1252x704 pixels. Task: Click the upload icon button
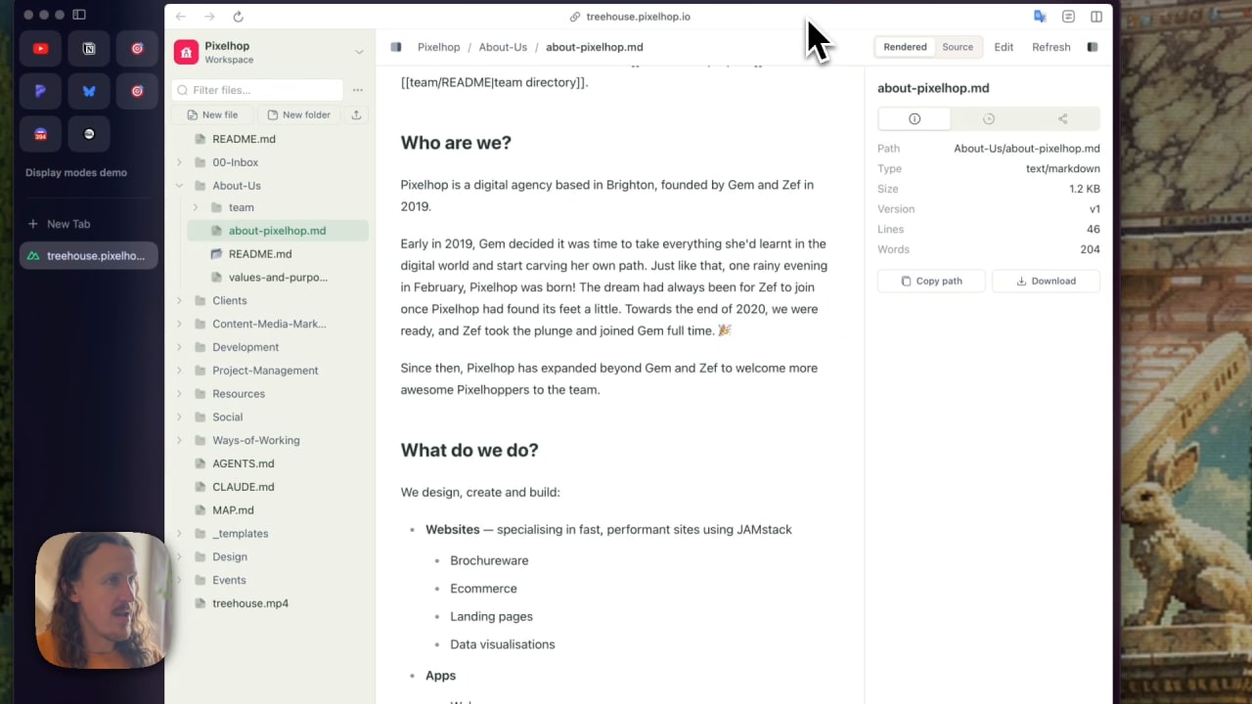coord(356,114)
